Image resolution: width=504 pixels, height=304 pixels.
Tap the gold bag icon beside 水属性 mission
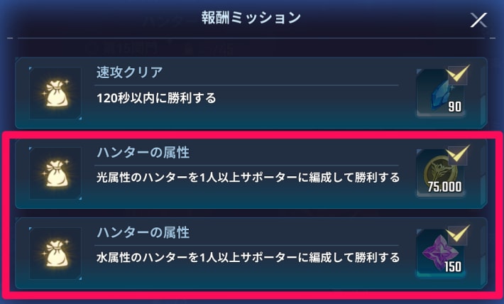pos(55,254)
